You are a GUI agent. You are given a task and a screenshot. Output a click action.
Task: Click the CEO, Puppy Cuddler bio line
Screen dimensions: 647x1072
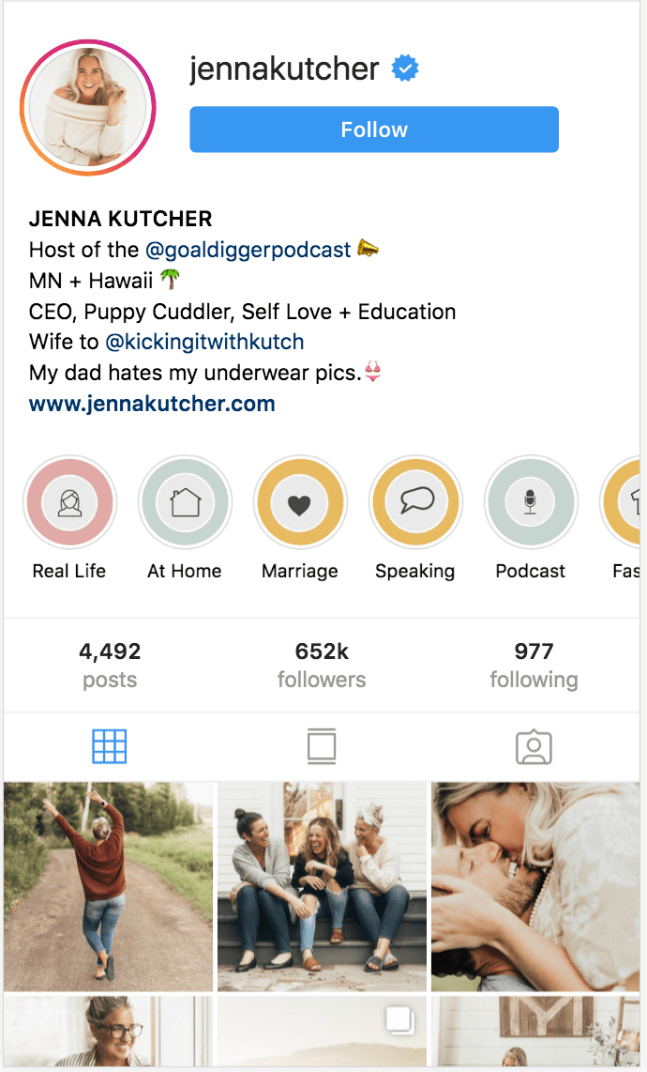click(x=242, y=311)
